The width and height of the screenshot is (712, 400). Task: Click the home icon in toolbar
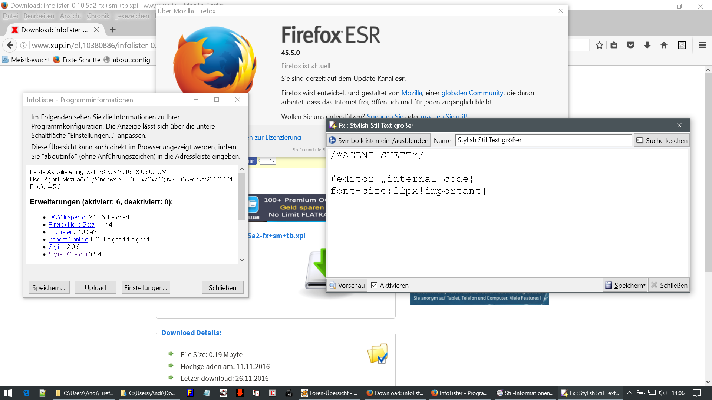pos(664,45)
